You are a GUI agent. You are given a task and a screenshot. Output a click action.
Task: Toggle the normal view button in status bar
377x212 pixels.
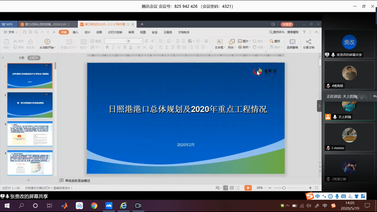coord(226,188)
